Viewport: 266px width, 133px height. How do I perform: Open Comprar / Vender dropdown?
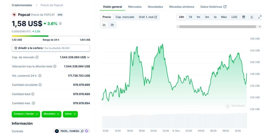[26, 114]
